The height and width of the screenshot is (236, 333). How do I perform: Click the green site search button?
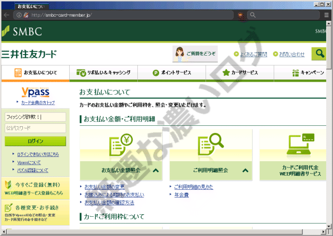coord(319,54)
